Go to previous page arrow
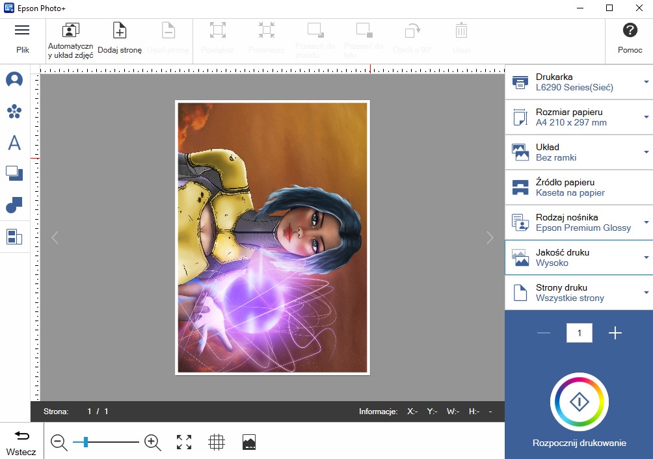 [55, 237]
